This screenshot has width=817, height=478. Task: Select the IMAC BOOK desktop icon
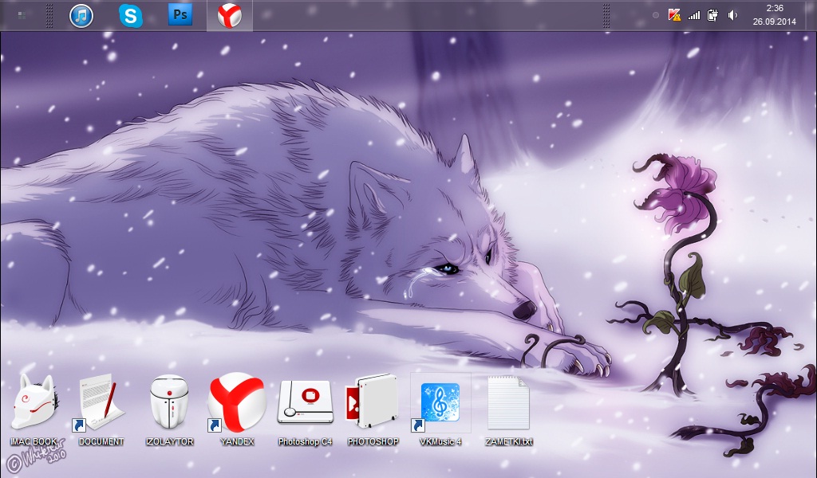point(34,409)
